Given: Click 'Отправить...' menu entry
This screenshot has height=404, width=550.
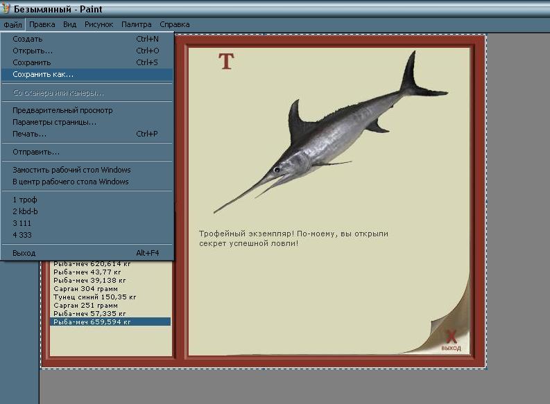Looking at the screenshot, I should 87,152.
